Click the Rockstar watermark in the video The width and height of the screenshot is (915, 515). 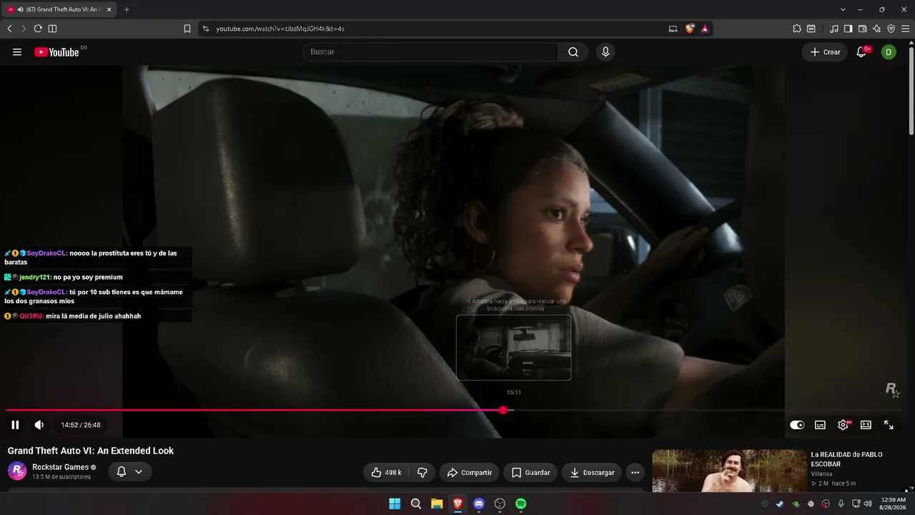(892, 390)
